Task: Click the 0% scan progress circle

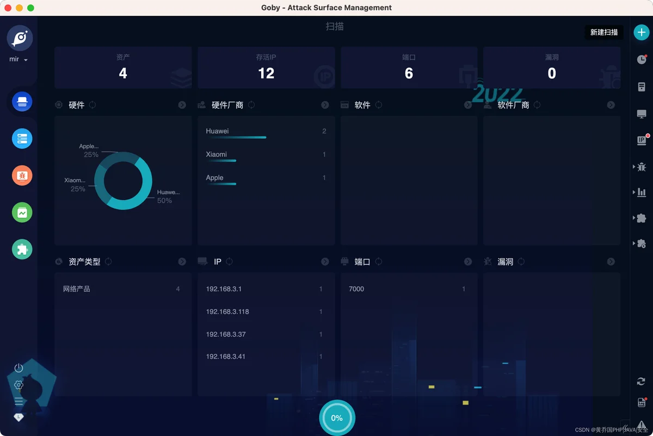Action: click(x=337, y=418)
